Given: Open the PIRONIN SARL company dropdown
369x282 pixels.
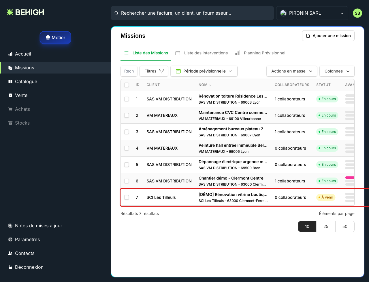Looking at the screenshot, I should pyautogui.click(x=312, y=13).
